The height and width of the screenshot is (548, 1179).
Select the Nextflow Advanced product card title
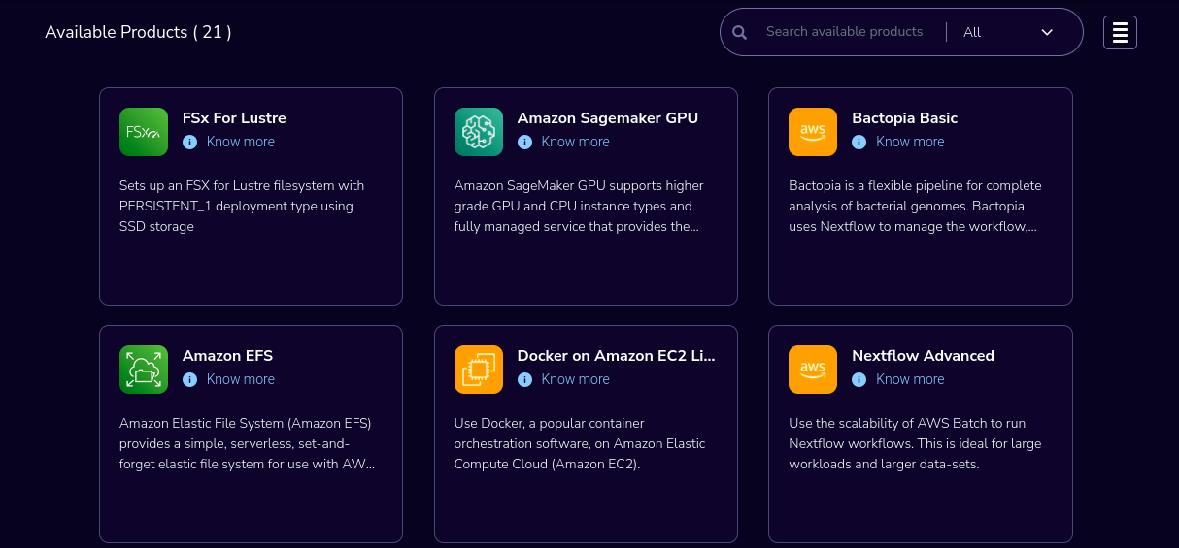tap(923, 356)
